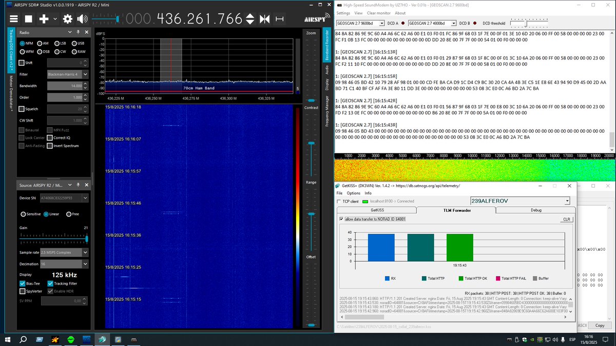
Task: Toggle center tuning style icon
Action: coord(265,19)
